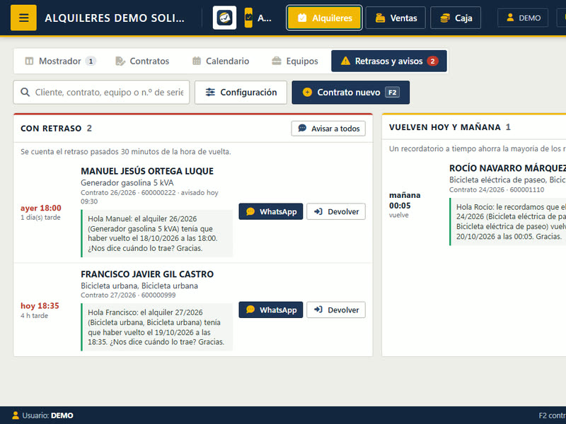Screen dimensions: 566x424
Task: Click the "Se cuenta el retraso pasados 30 minutos" note
Action: tap(126, 152)
